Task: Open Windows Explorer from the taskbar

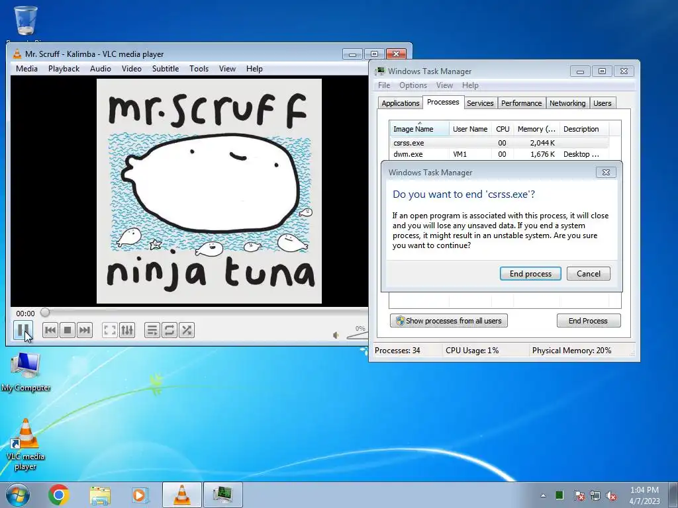Action: 100,495
